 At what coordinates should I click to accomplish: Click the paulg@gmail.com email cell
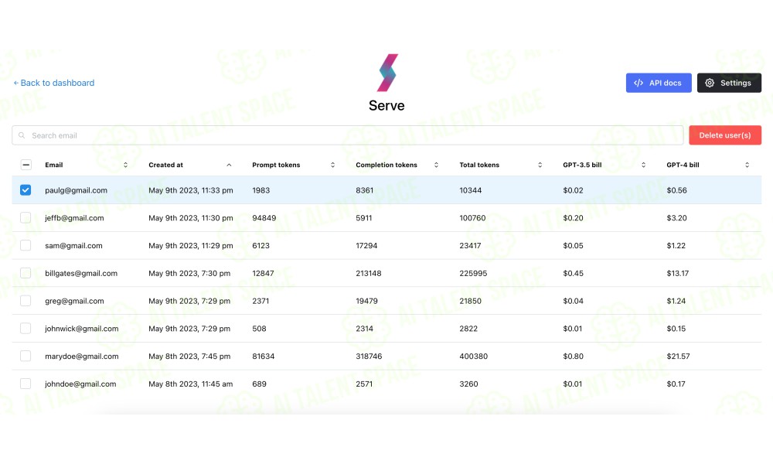tap(76, 190)
